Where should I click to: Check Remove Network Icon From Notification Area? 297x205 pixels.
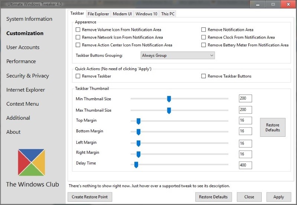[x=78, y=37]
